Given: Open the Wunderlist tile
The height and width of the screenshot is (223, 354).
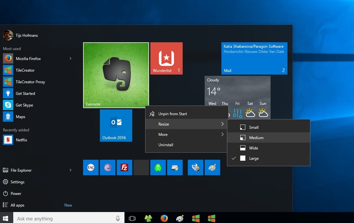Looking at the screenshot, I should [166, 58].
